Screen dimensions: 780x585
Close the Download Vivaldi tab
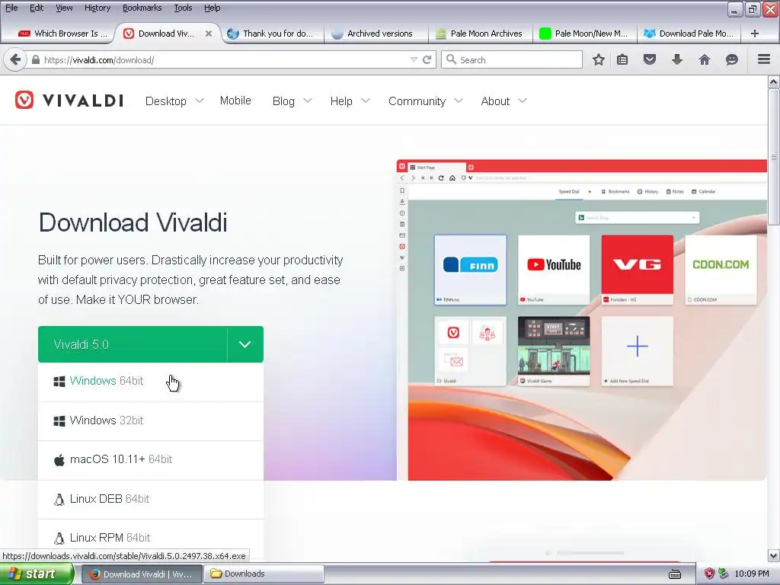pyautogui.click(x=209, y=34)
